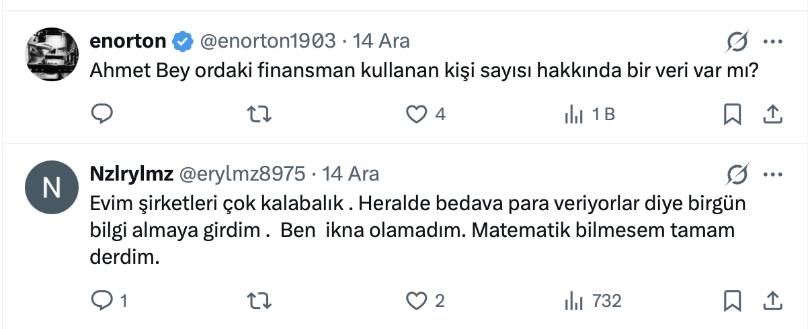Open more options for enorton's tweet

[x=772, y=42]
